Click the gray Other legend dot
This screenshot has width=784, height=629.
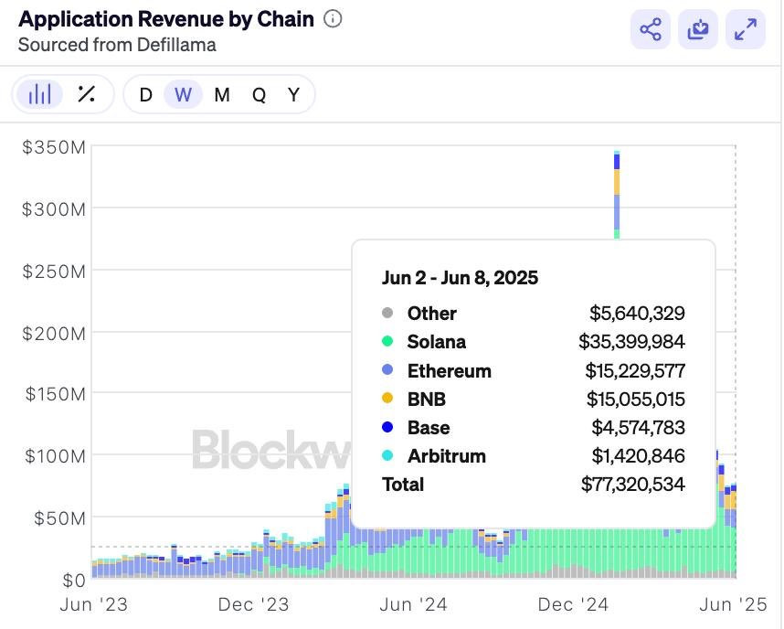tap(387, 314)
